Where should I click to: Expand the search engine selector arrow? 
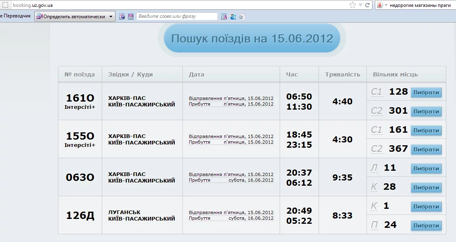tap(386, 5)
